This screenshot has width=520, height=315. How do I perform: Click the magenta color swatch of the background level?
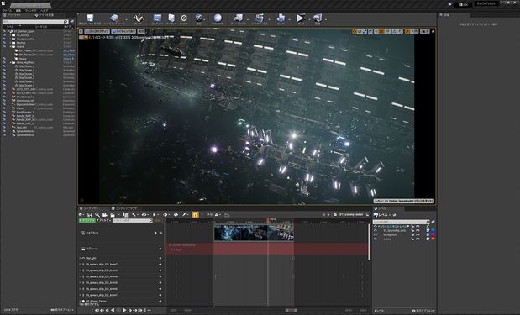pyautogui.click(x=433, y=234)
